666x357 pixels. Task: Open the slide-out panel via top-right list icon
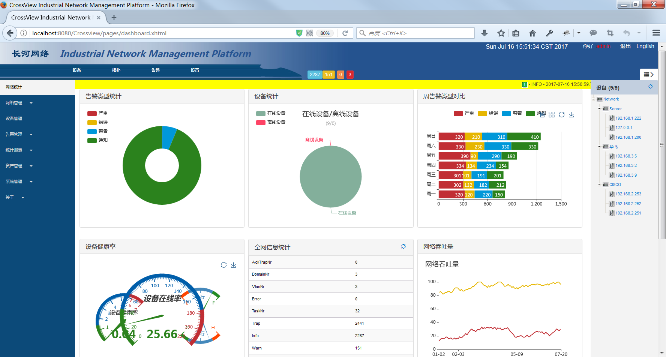point(649,74)
